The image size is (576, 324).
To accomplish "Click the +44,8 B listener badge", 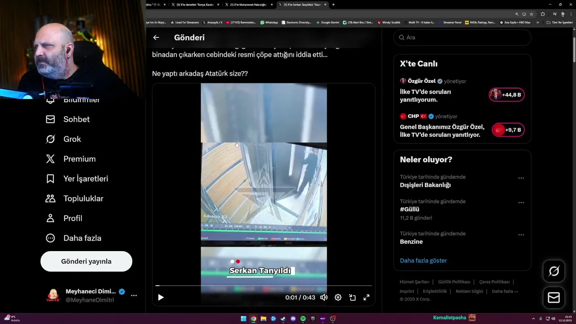I will [507, 95].
